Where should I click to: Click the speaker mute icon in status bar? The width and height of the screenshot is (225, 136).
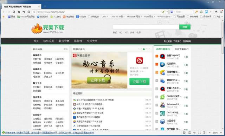tap(194, 133)
